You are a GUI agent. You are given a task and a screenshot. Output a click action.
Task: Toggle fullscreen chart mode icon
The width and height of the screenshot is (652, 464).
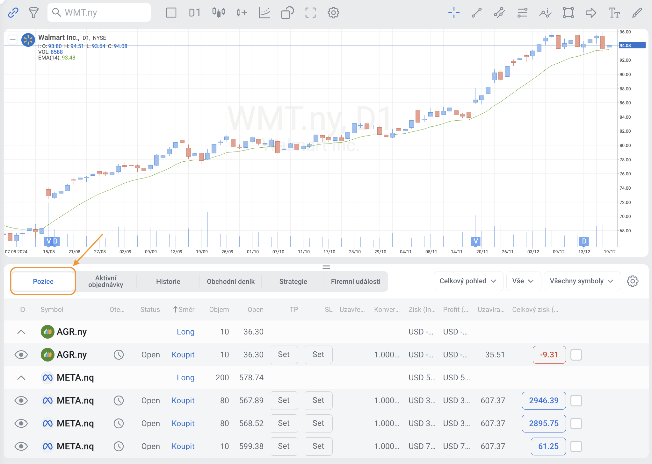[310, 13]
